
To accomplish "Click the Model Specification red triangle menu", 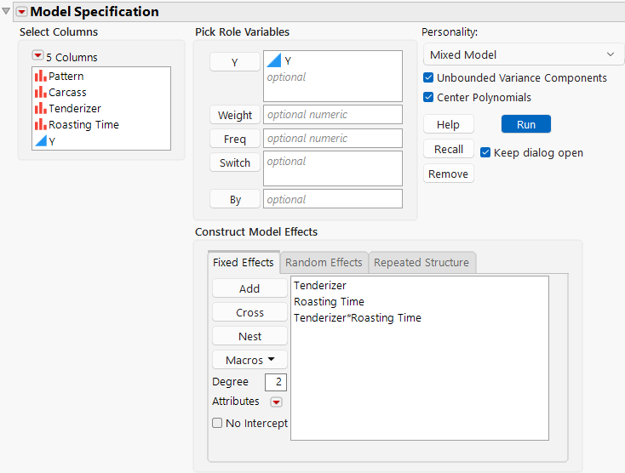I will (22, 11).
